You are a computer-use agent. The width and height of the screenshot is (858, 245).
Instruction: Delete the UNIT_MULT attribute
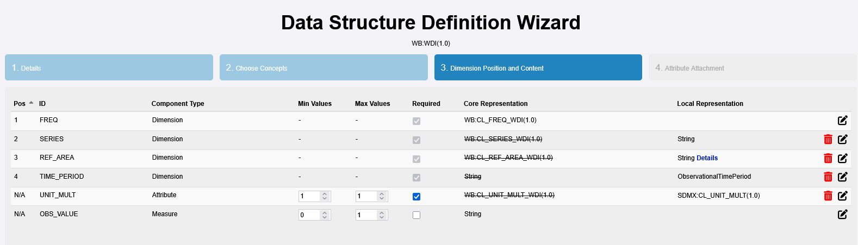[828, 196]
